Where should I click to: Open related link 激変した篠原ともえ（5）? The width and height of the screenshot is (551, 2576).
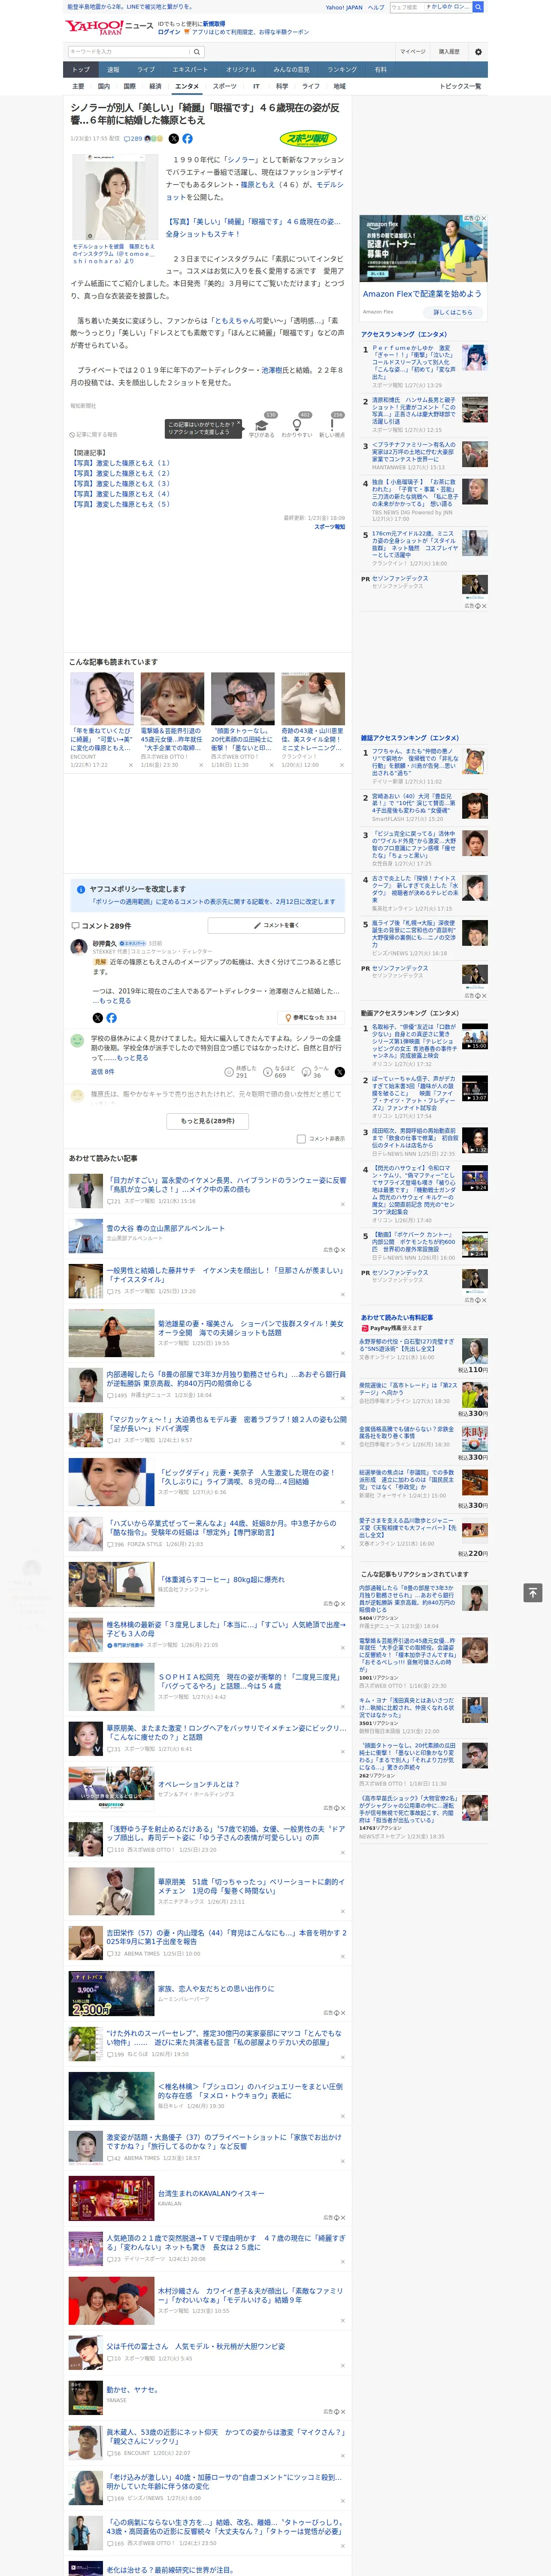tap(122, 504)
